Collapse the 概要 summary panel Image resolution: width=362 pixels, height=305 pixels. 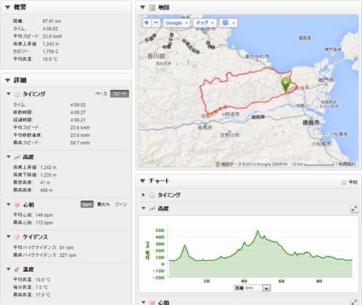click(x=8, y=7)
